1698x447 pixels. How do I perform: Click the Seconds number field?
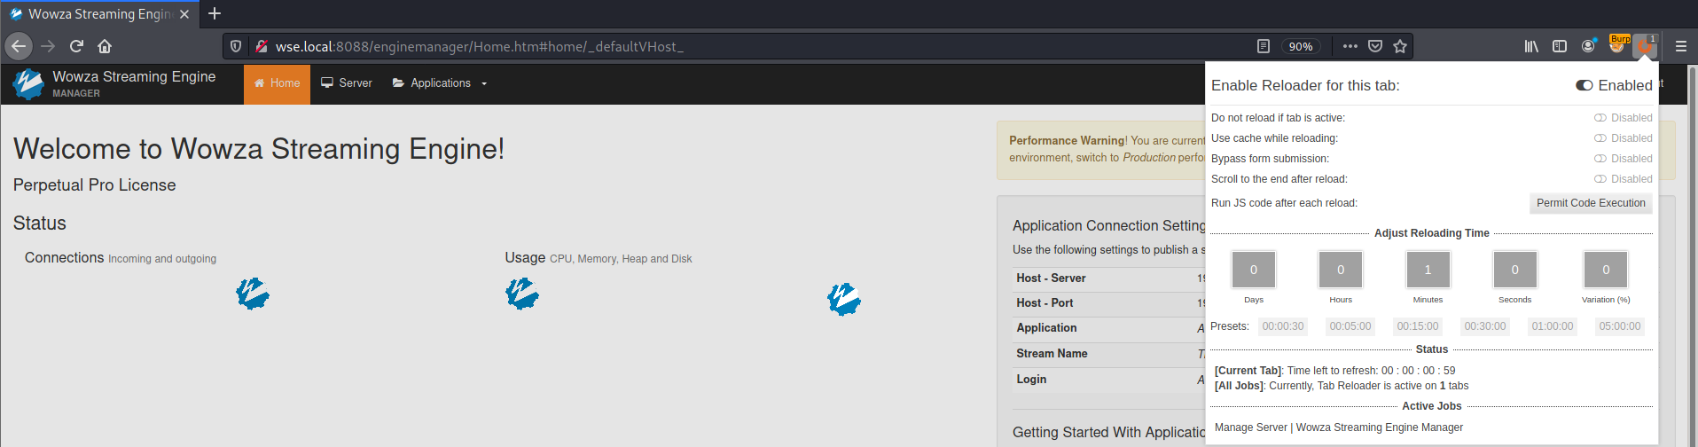coord(1514,270)
